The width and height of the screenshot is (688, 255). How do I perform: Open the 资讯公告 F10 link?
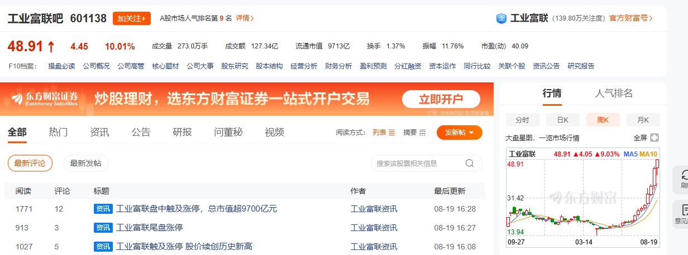pos(546,66)
